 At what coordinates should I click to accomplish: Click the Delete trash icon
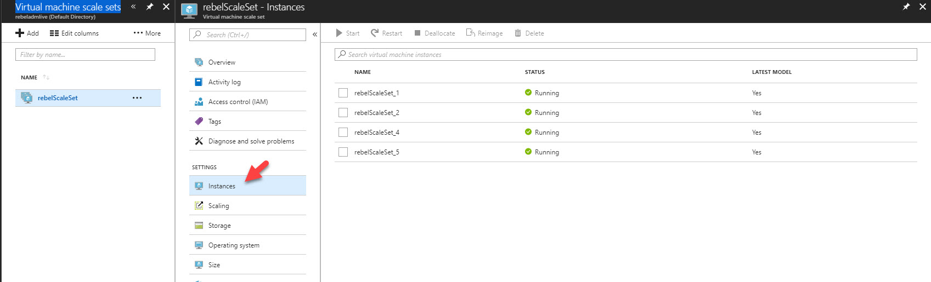(x=518, y=33)
